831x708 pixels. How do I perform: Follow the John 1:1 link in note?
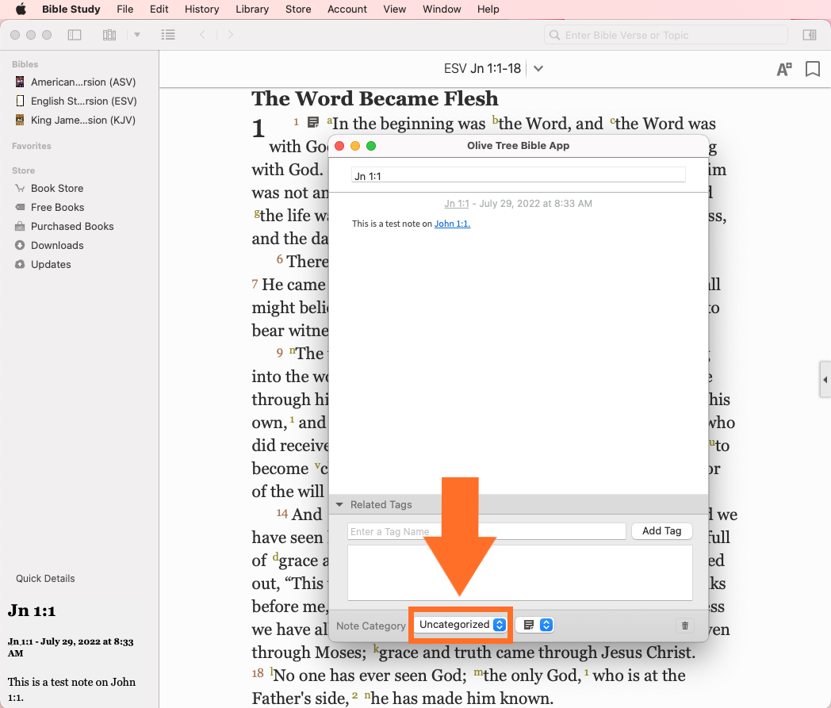pyautogui.click(x=452, y=224)
